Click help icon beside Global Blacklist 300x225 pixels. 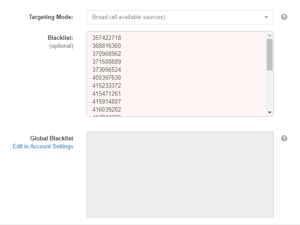point(284,138)
